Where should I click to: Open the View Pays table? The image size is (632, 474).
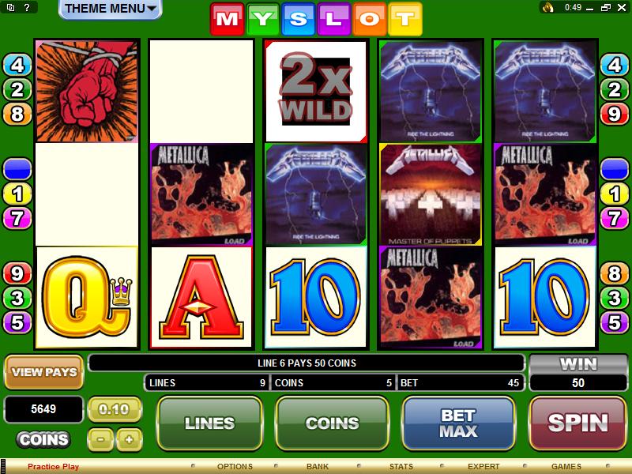[x=44, y=372]
